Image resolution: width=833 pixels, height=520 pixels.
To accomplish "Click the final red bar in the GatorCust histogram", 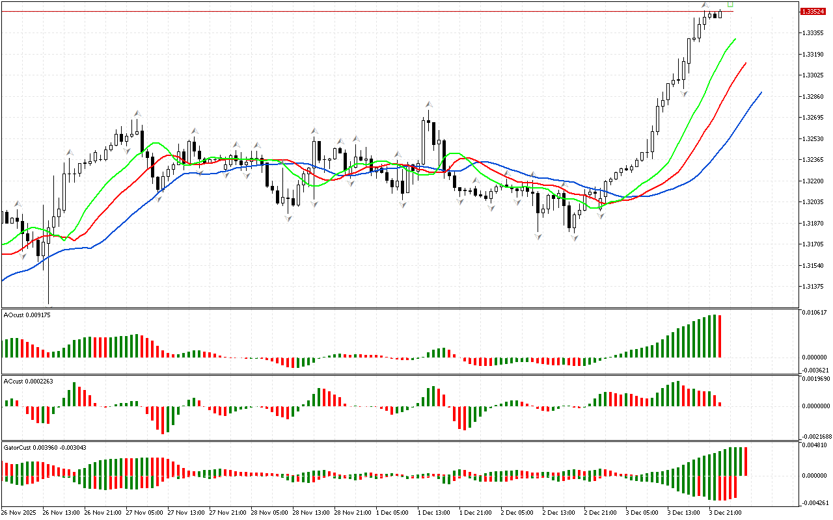I will coord(745,461).
